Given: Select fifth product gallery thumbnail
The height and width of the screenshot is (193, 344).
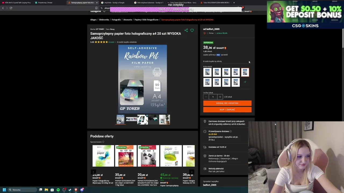Looking at the screenshot, I should tap(164, 120).
